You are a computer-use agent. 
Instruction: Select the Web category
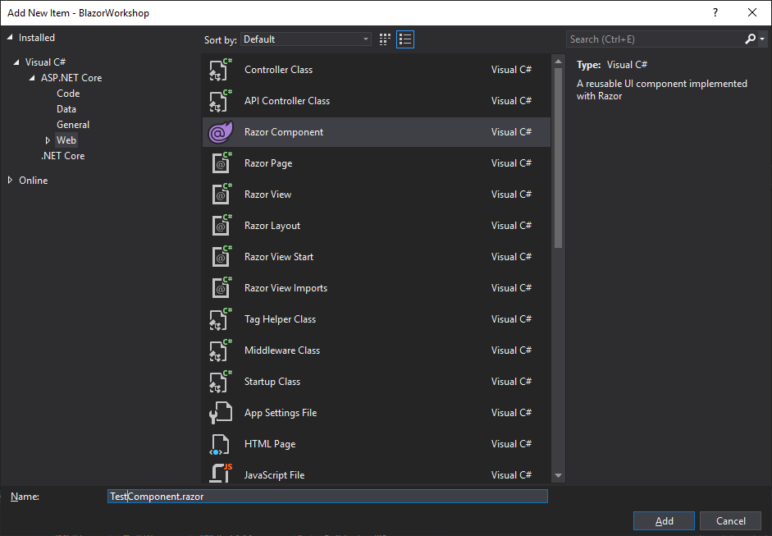[66, 140]
